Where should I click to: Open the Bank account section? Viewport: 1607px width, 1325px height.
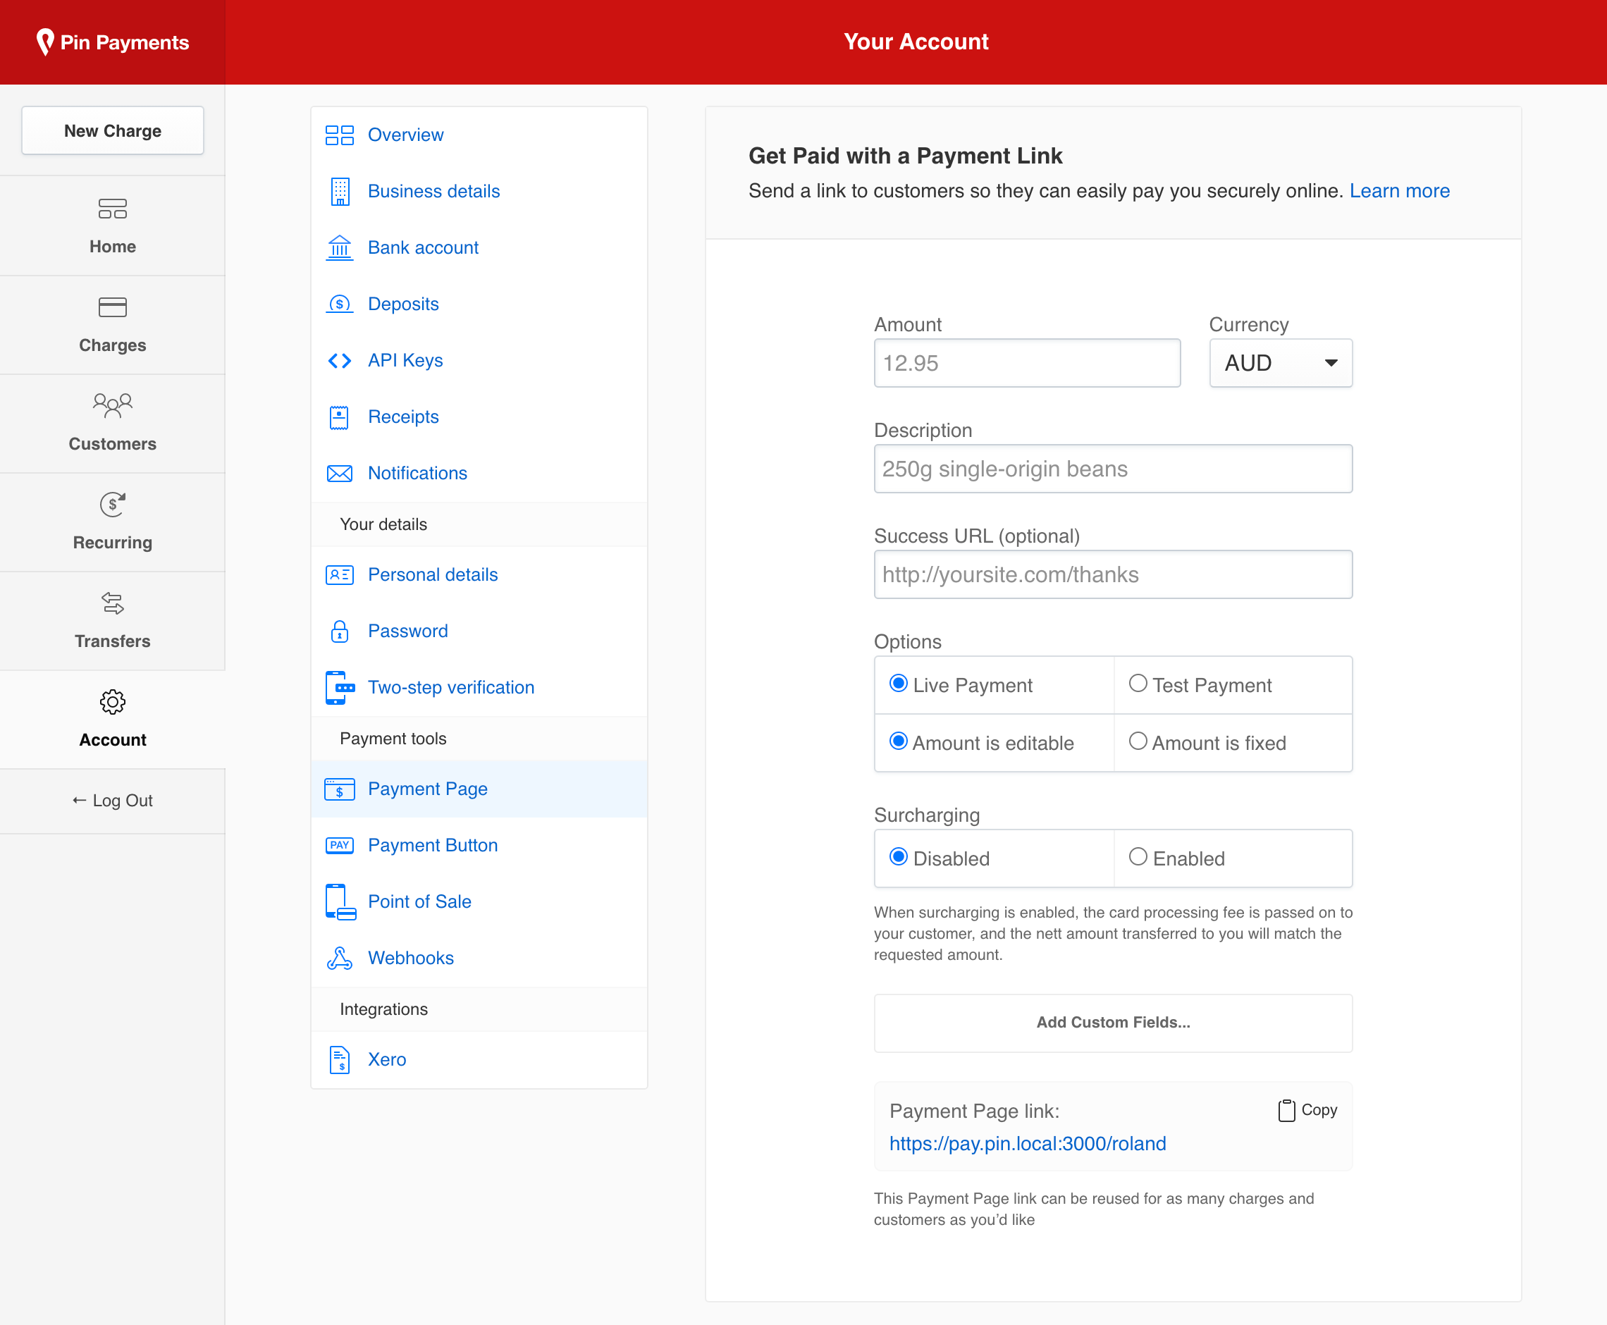(479, 248)
